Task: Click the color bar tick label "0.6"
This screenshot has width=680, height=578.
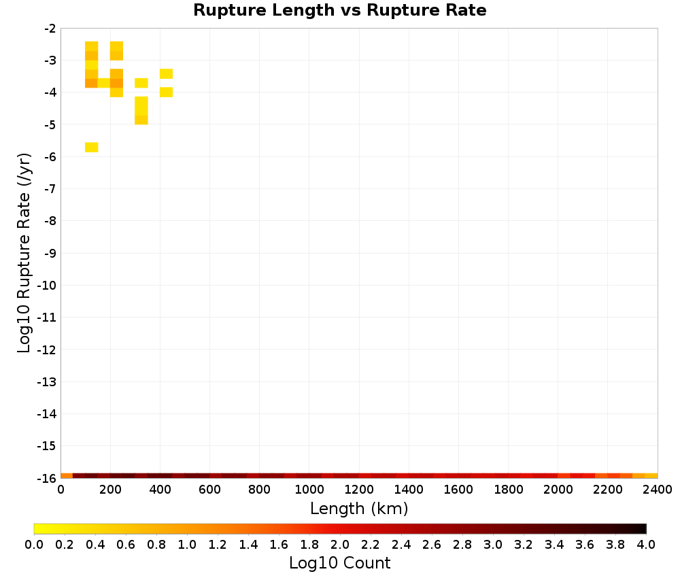Action: pos(126,545)
